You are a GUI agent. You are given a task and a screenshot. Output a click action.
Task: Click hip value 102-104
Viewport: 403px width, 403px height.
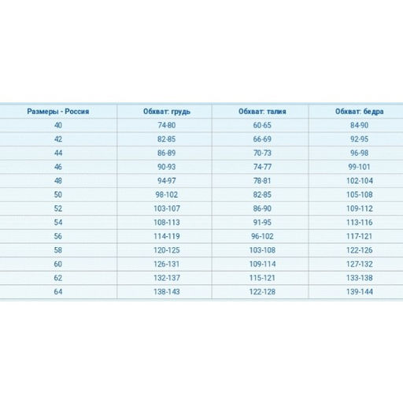[360, 181]
